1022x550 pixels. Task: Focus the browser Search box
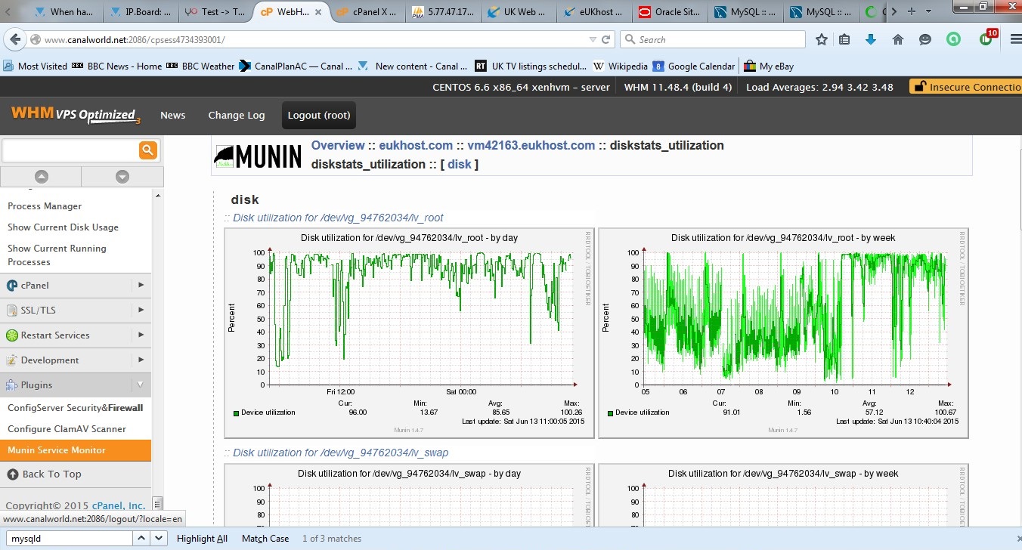pyautogui.click(x=713, y=39)
